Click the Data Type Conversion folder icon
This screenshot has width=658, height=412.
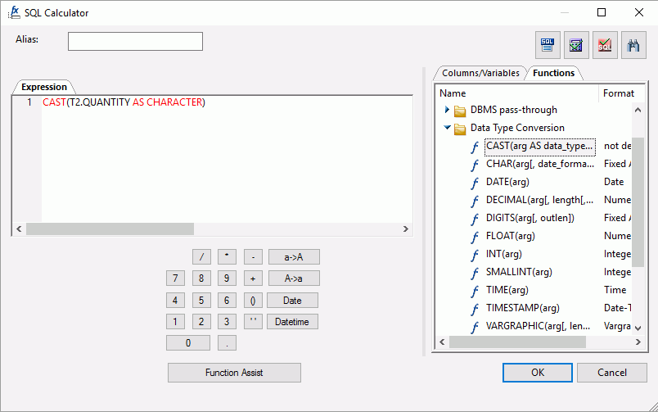(x=460, y=129)
